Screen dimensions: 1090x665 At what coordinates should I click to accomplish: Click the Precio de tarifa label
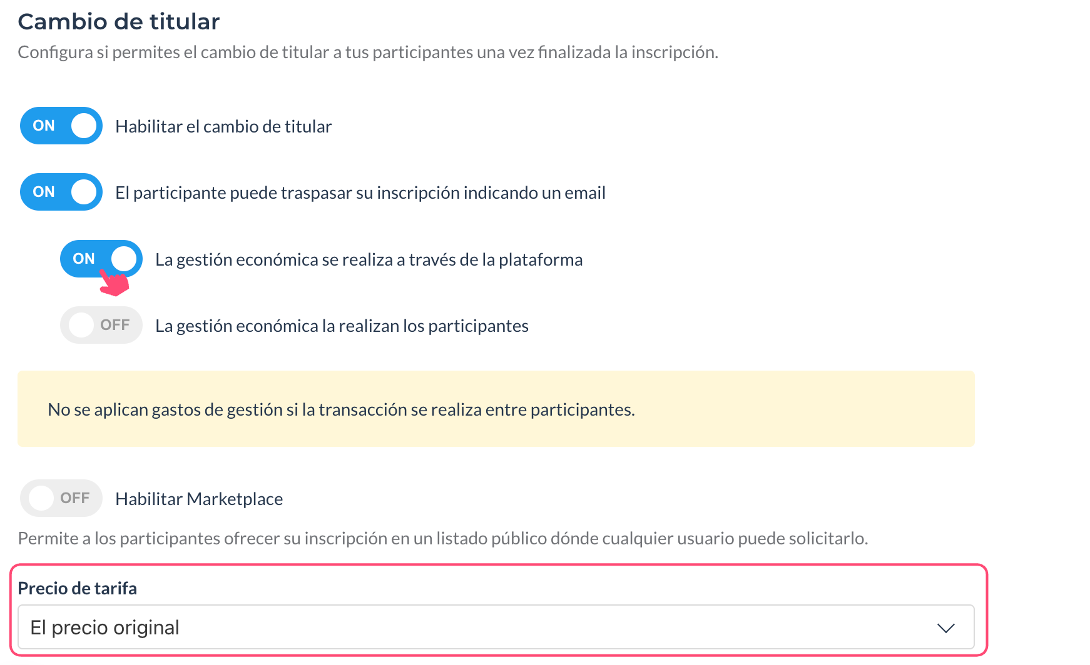78,588
